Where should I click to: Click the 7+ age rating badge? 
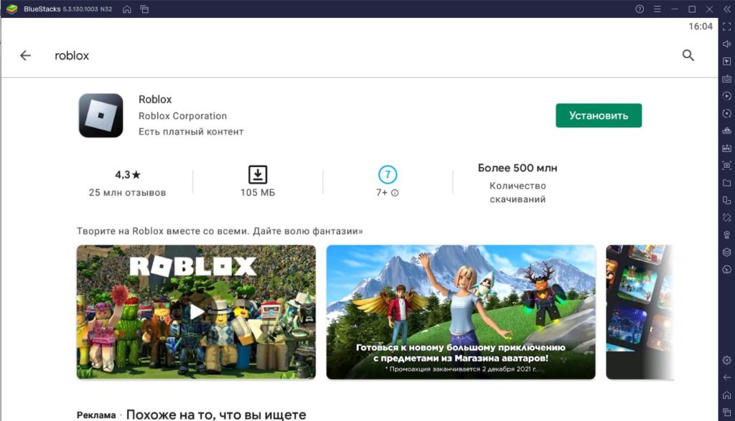[387, 175]
